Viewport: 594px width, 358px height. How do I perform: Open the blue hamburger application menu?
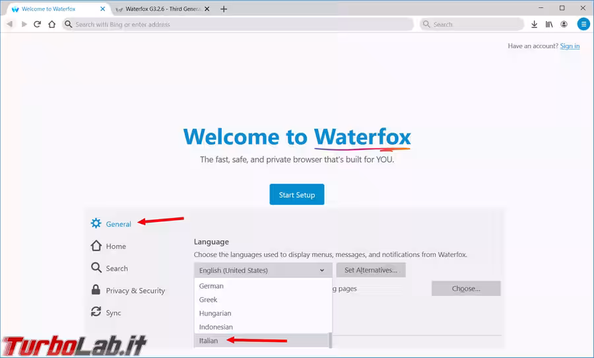coord(583,24)
